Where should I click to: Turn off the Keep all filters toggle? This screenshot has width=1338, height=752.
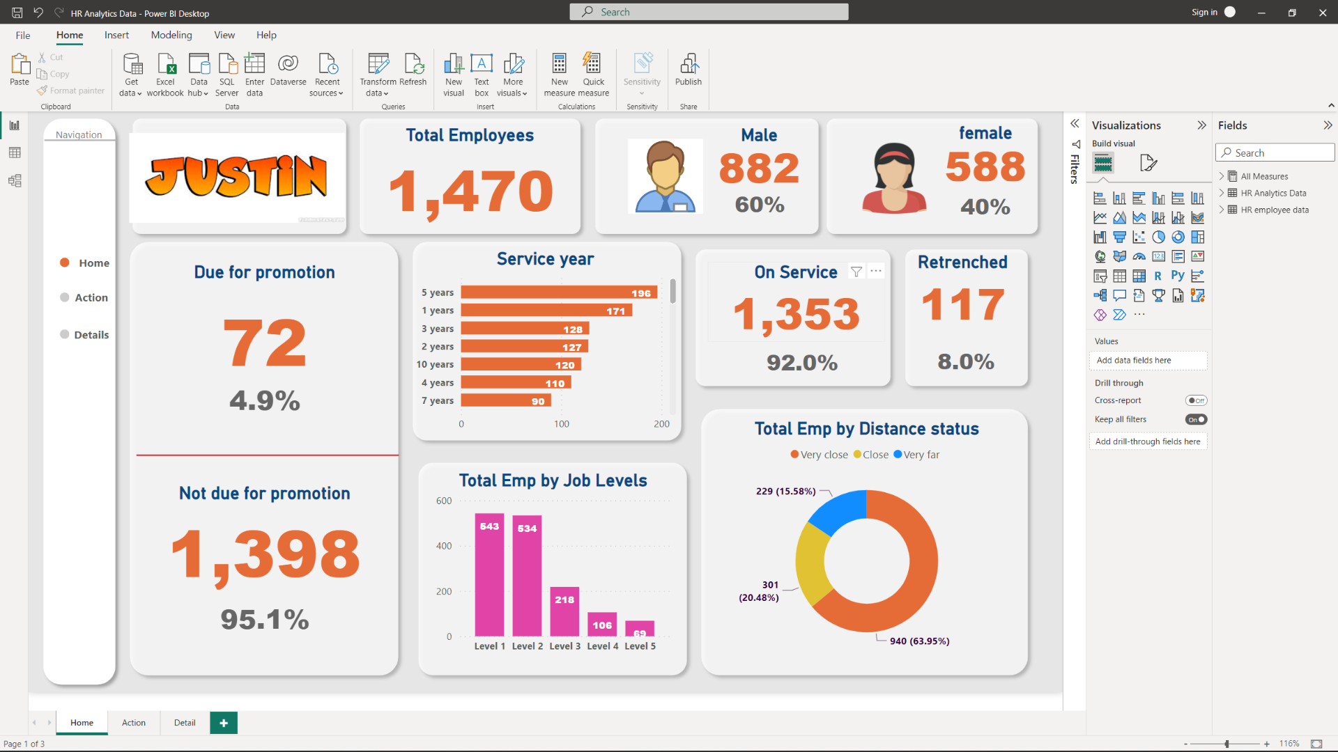click(1196, 418)
